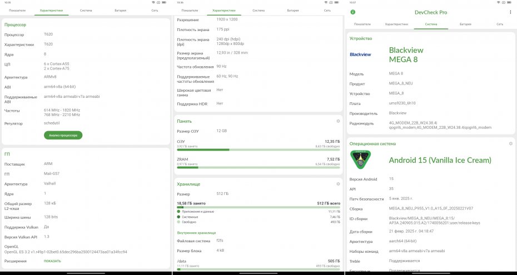Tap the ОЗУ usage progress bar

tap(258, 150)
